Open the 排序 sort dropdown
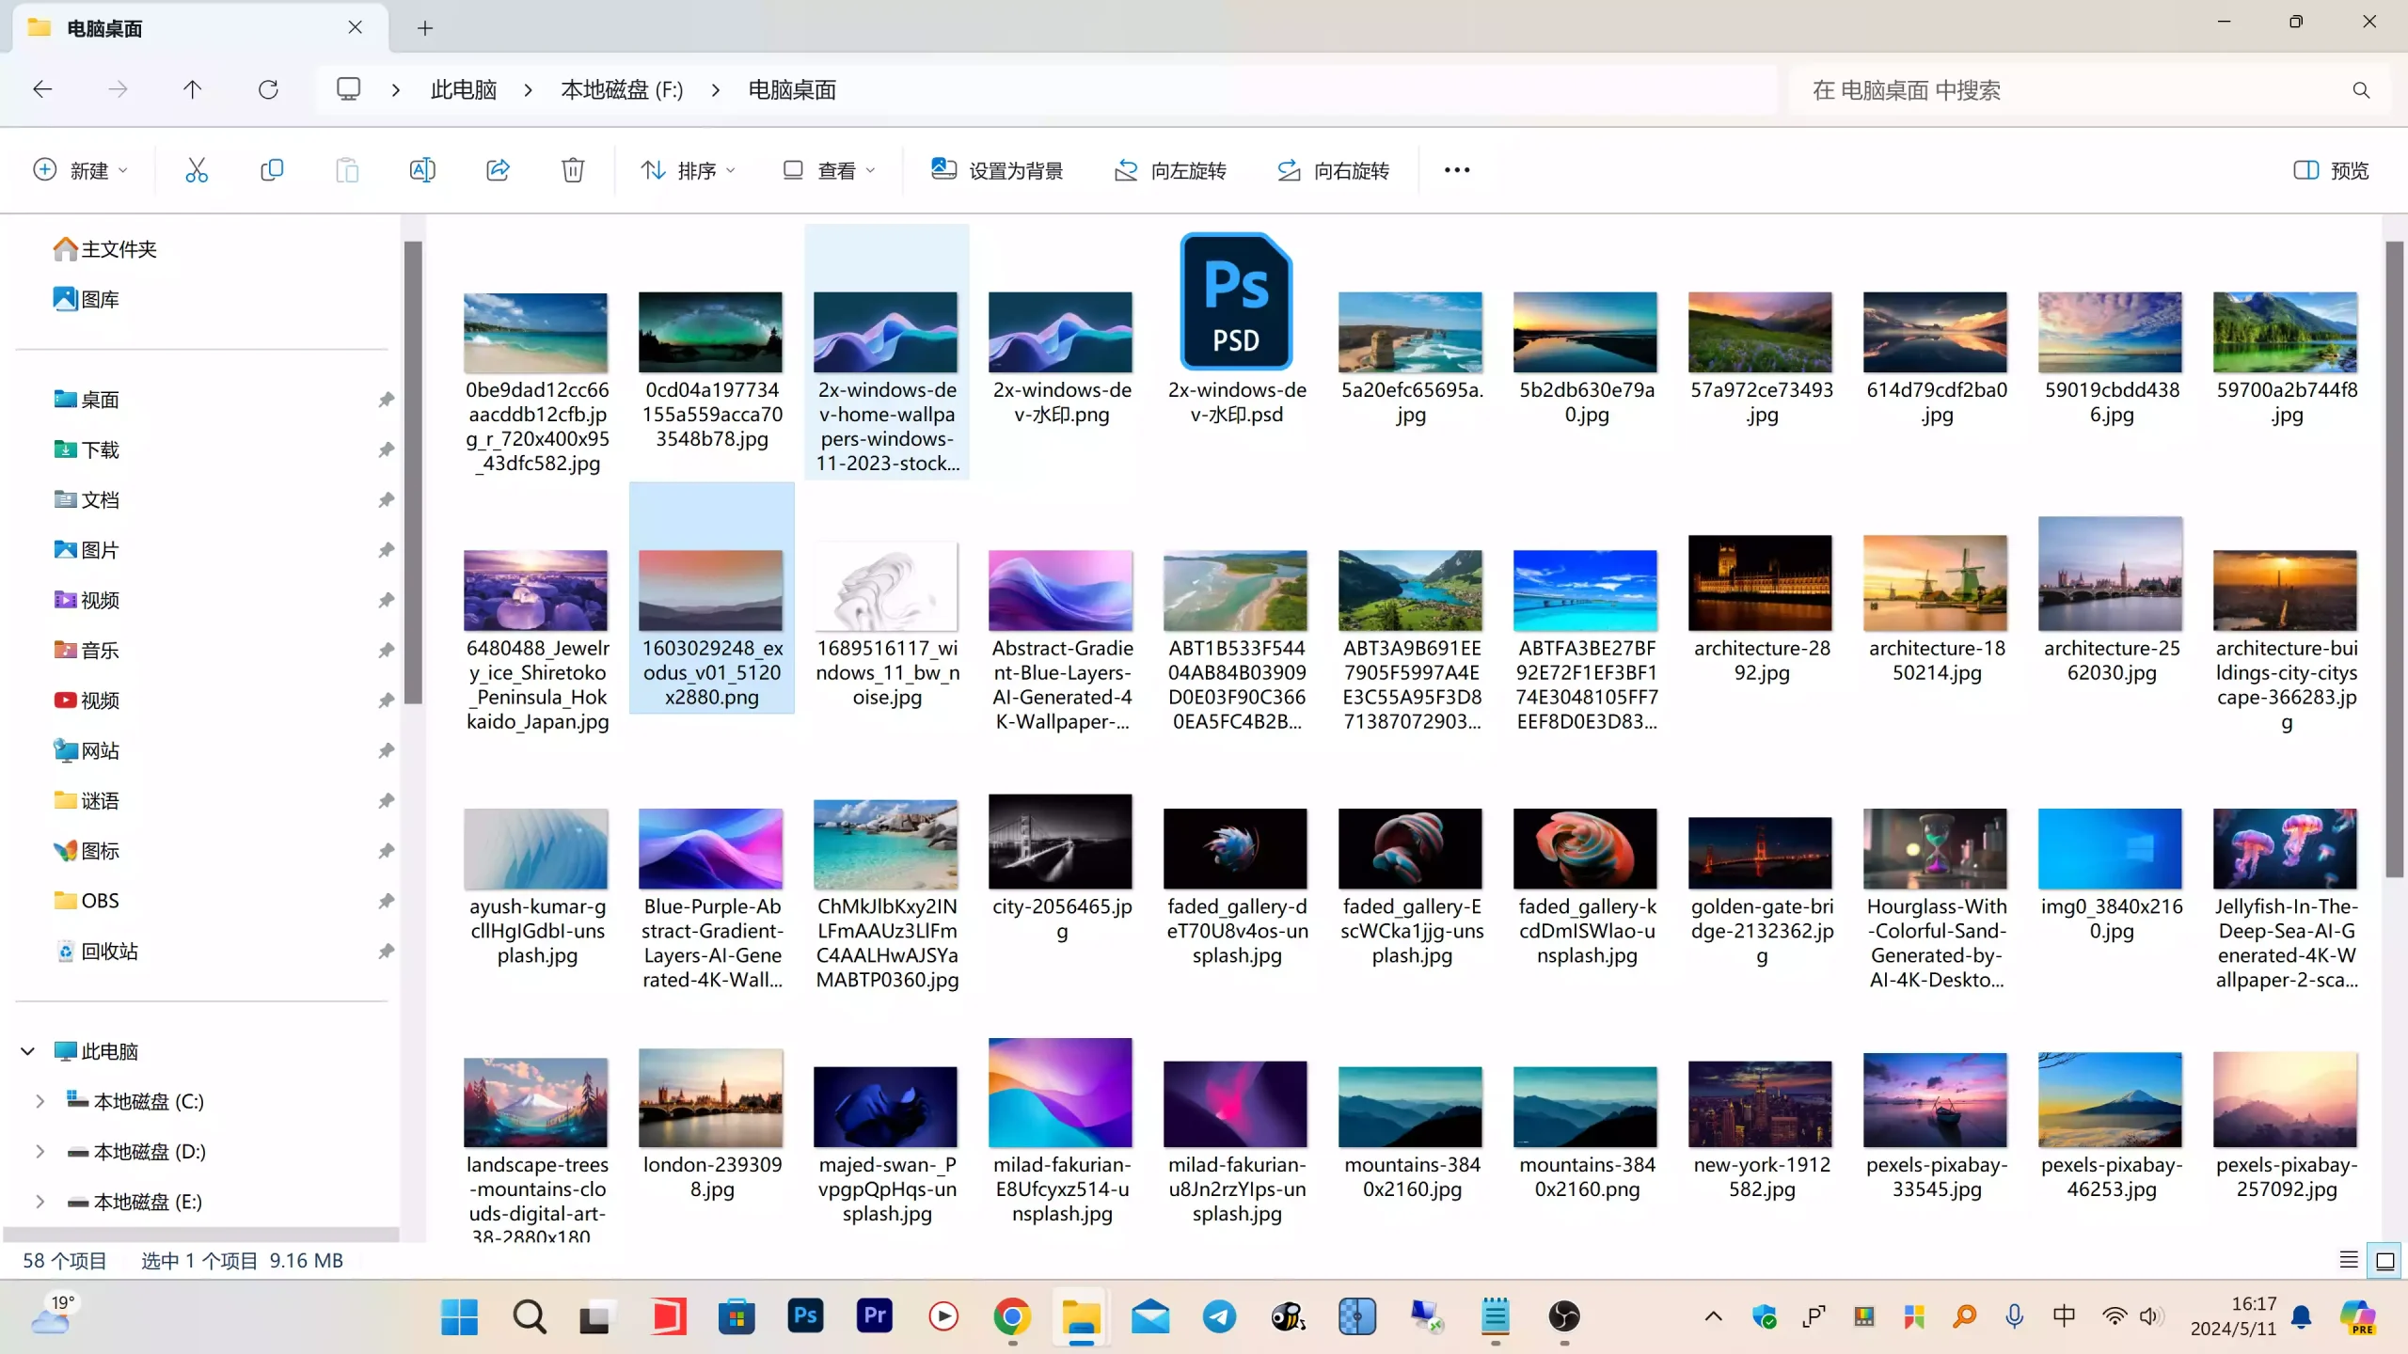 (x=688, y=170)
